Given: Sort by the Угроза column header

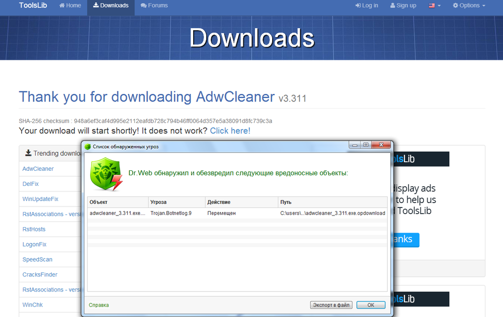Looking at the screenshot, I should (x=177, y=202).
